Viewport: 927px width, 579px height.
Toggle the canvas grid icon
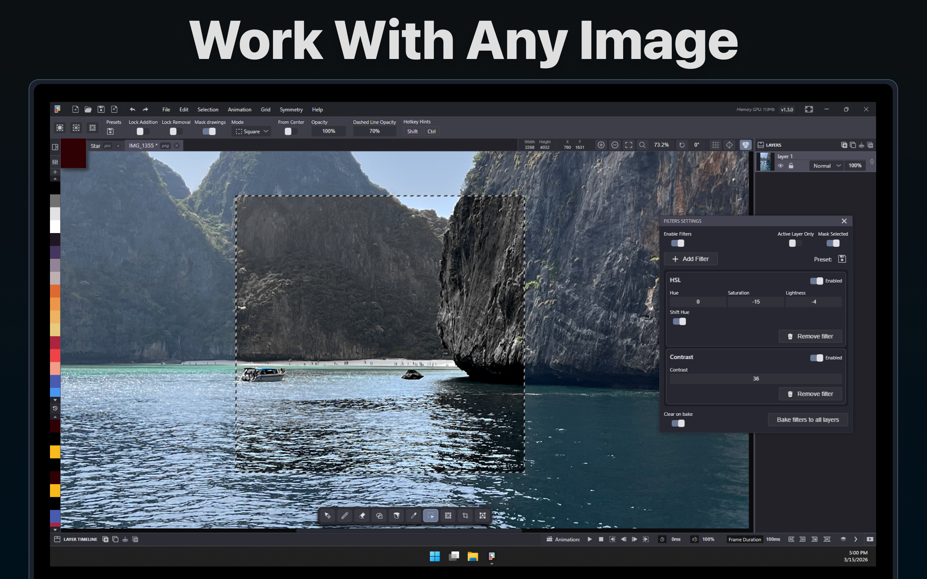[x=715, y=145]
